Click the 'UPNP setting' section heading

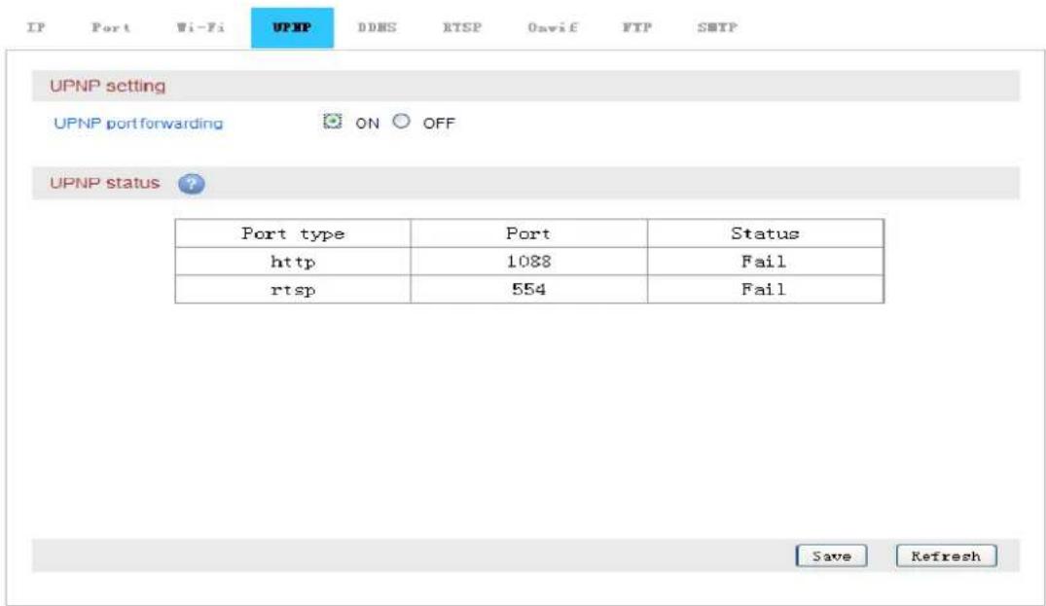point(107,86)
